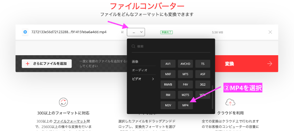Select the オーディオ category
This screenshot has width=294, height=131.
point(139,70)
